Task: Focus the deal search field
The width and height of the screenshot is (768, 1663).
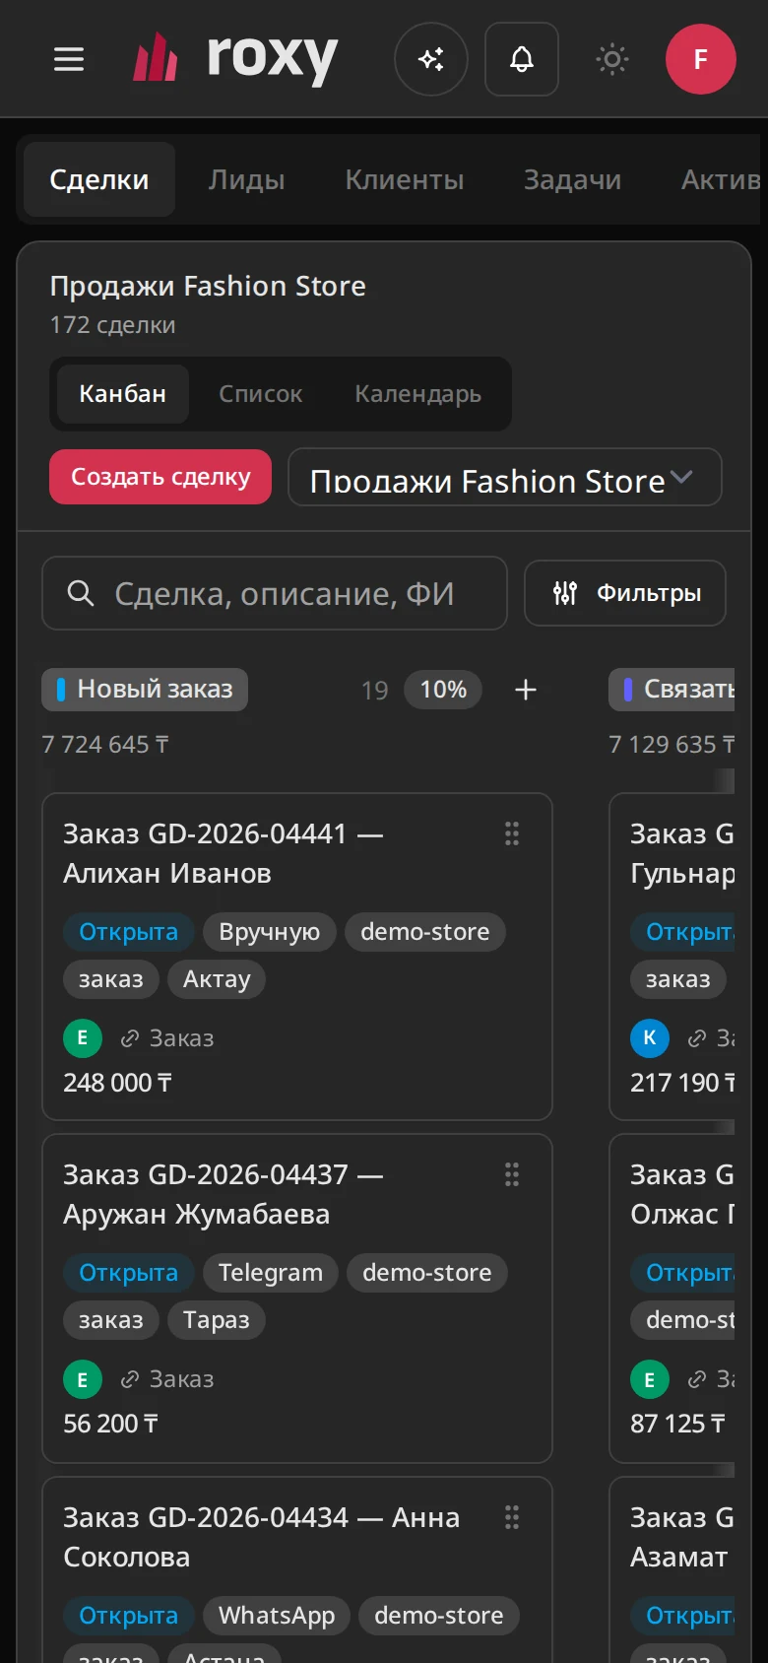Action: pos(275,593)
